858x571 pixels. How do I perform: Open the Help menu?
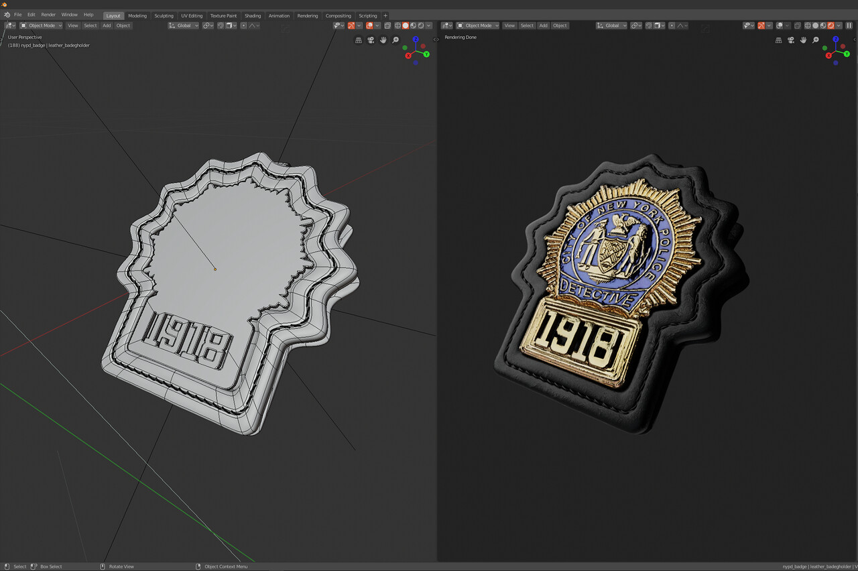(88, 15)
